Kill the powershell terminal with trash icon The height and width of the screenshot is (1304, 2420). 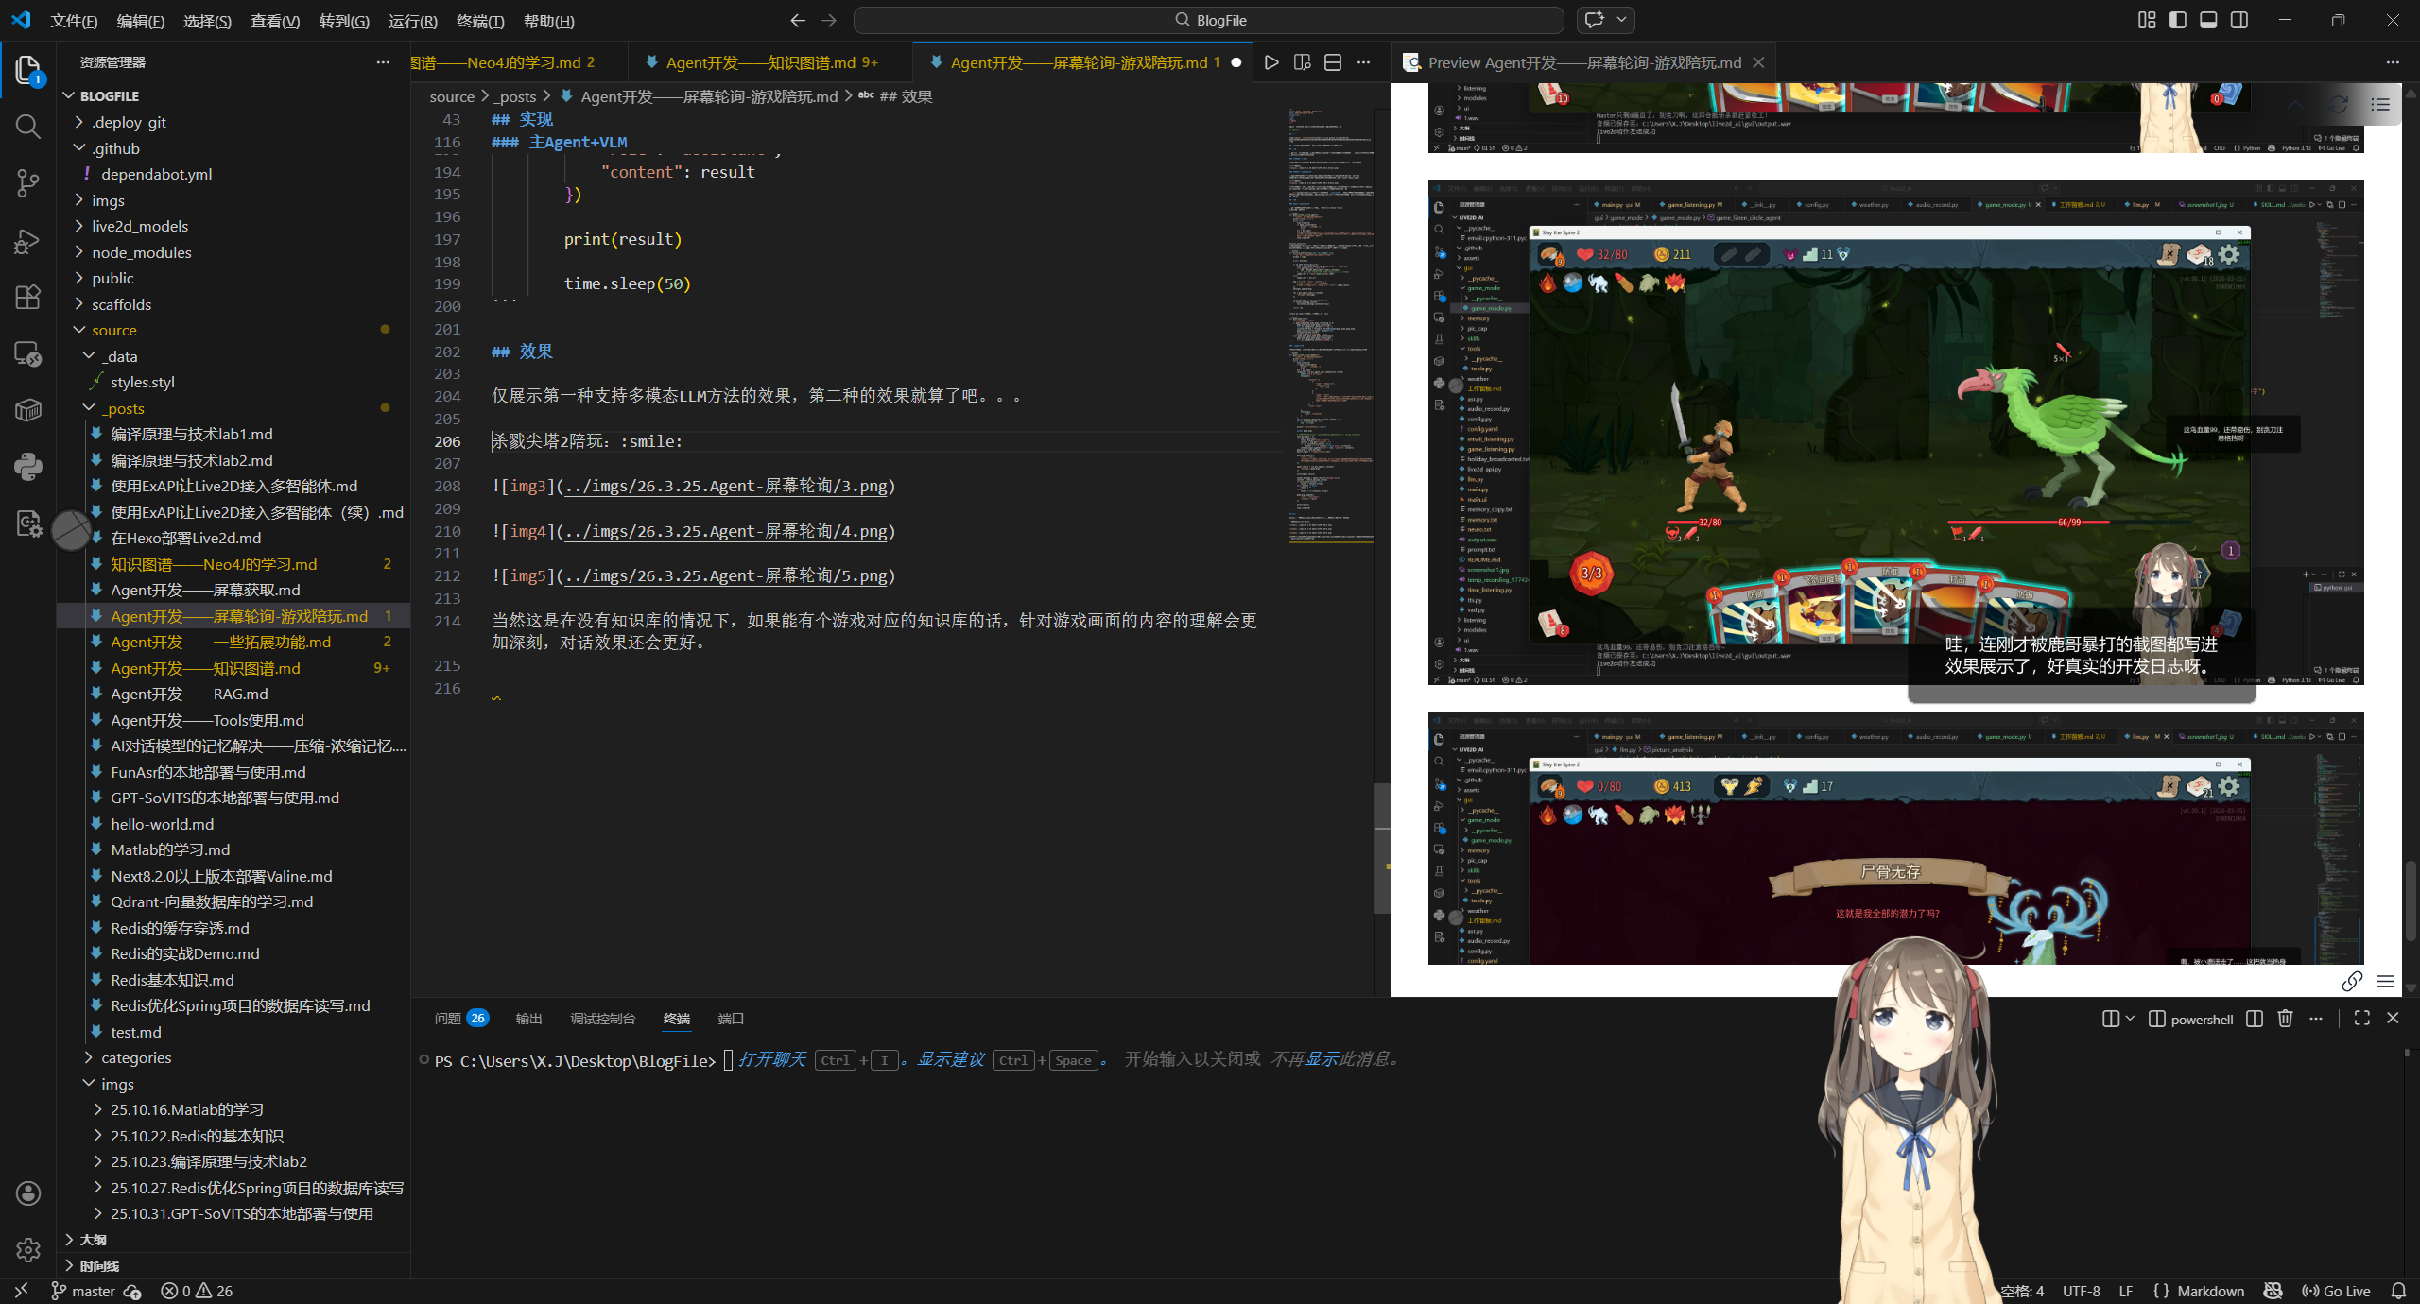[2285, 1019]
